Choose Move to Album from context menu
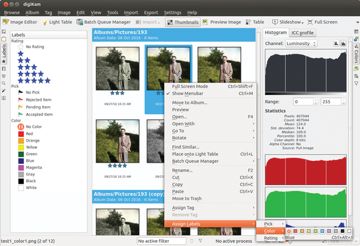Image resolution: width=360 pixels, height=246 pixels. pos(211,103)
